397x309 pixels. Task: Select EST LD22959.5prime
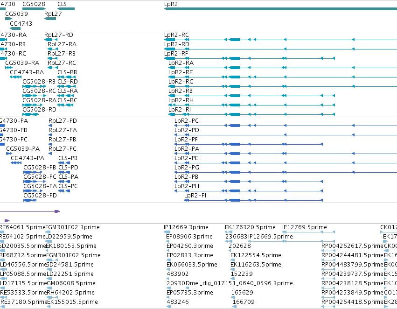click(x=69, y=237)
